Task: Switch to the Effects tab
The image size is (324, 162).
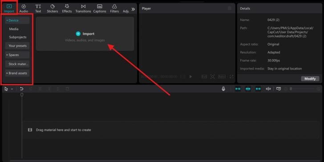Action: (x=67, y=9)
